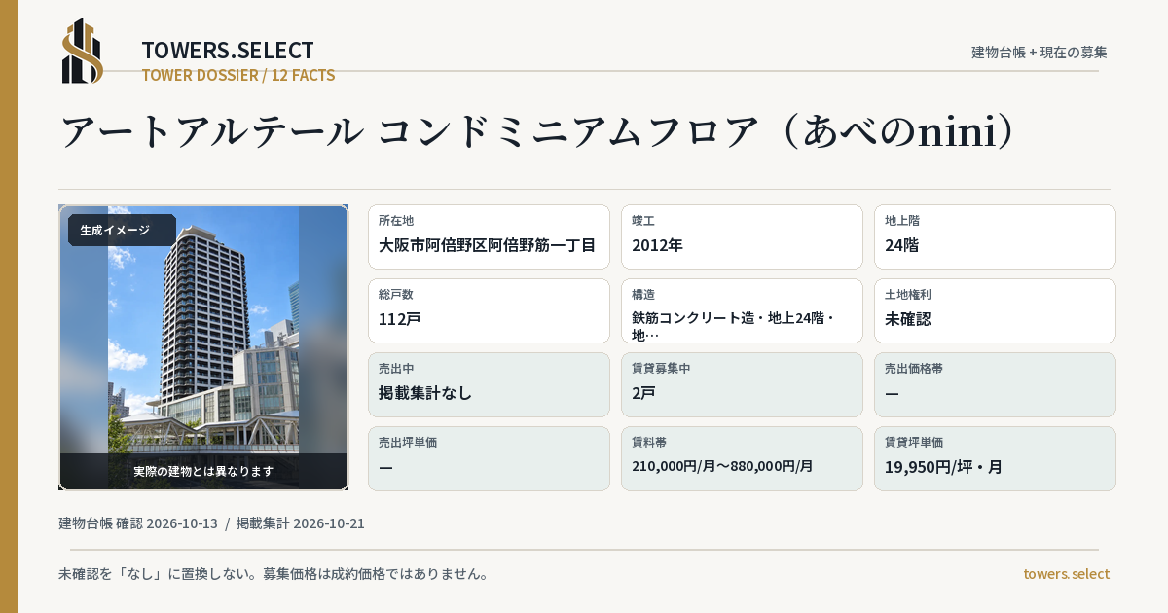This screenshot has height=613, width=1168.
Task: Select the 土地権利 未確認 card
Action: 995,310
